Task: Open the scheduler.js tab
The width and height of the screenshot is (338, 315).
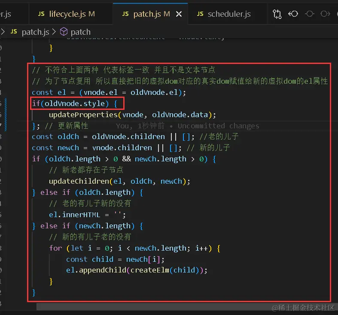Action: [x=228, y=14]
